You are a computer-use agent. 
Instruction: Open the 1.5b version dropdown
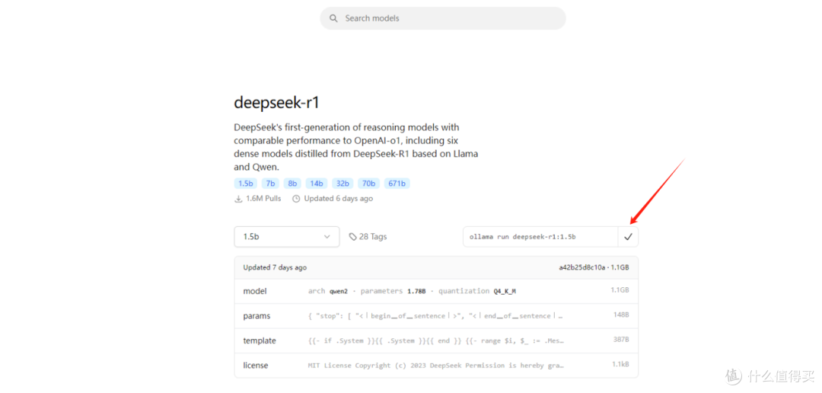pyautogui.click(x=287, y=237)
